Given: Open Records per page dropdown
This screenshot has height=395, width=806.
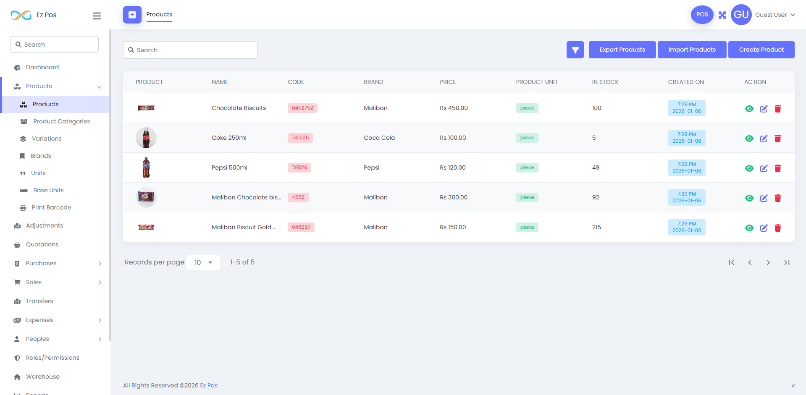Looking at the screenshot, I should (203, 262).
